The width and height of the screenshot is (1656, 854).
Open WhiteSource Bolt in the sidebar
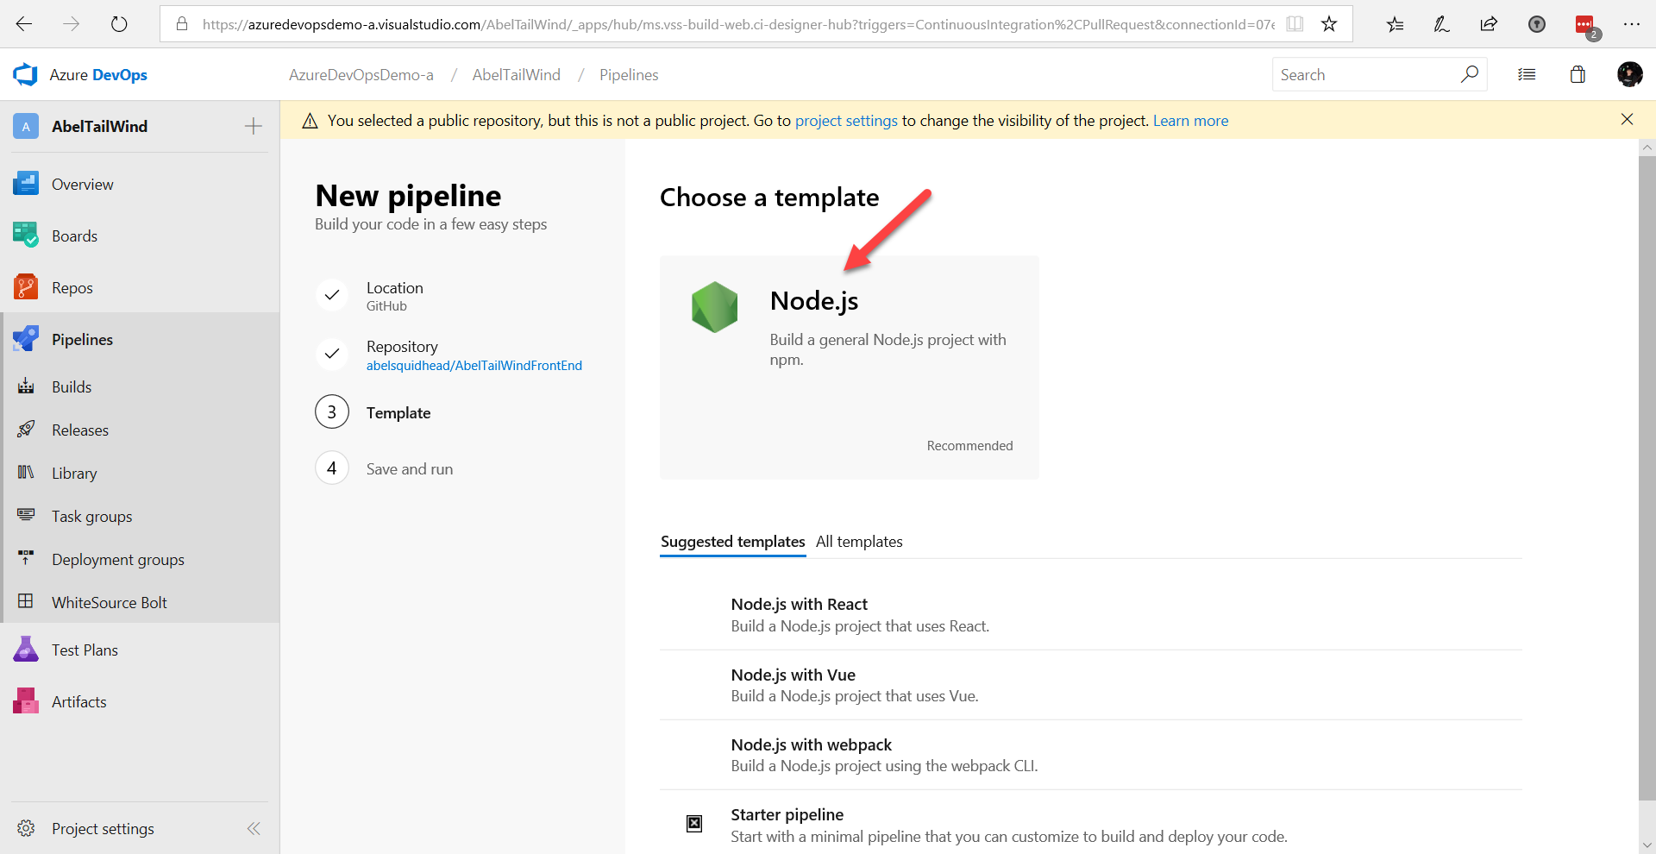pyautogui.click(x=140, y=602)
